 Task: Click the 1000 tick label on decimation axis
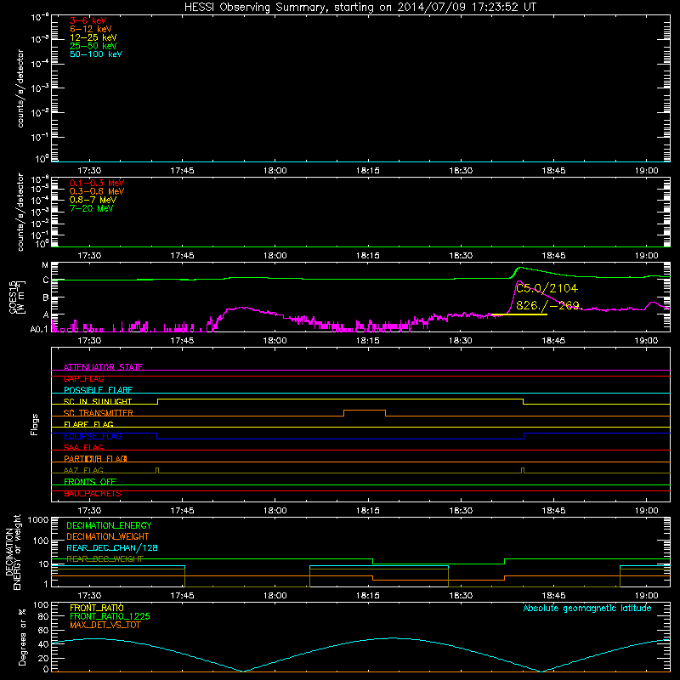coord(38,519)
